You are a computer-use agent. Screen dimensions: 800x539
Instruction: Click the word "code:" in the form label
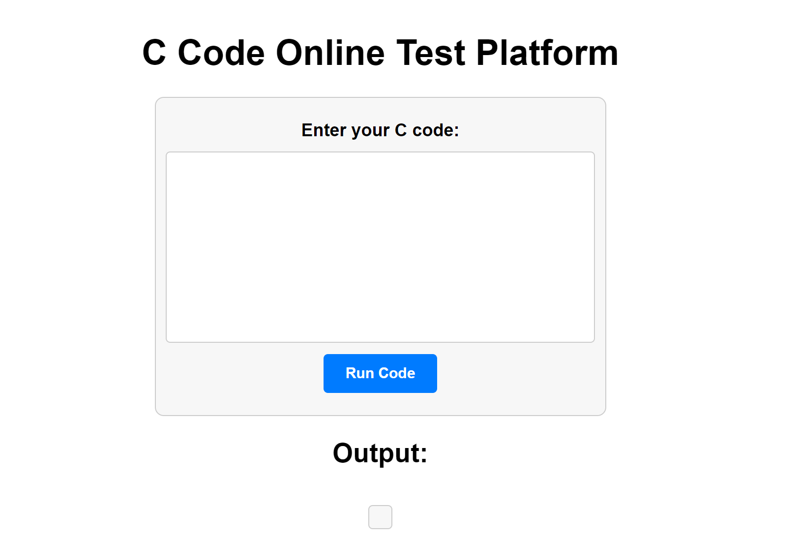click(x=436, y=130)
